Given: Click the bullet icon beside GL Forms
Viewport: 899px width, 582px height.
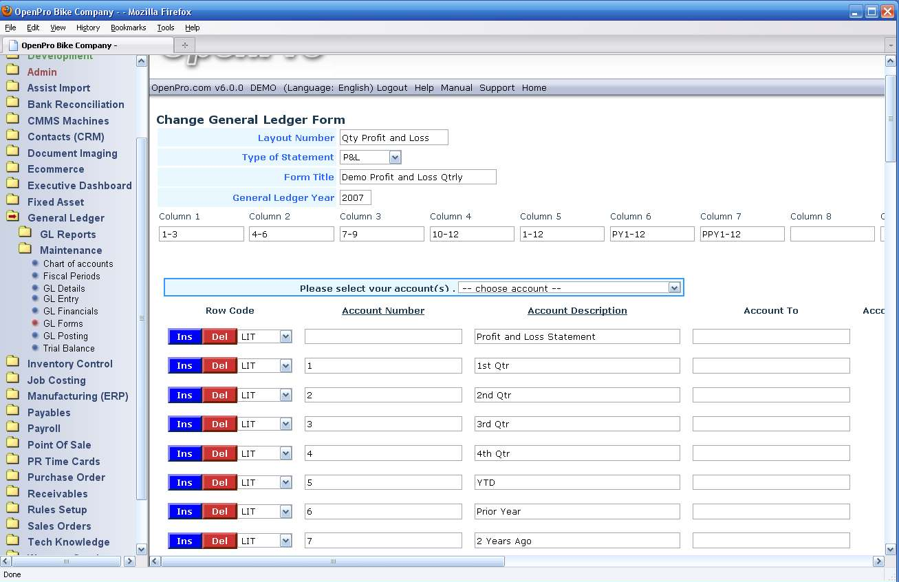Looking at the screenshot, I should click(35, 323).
